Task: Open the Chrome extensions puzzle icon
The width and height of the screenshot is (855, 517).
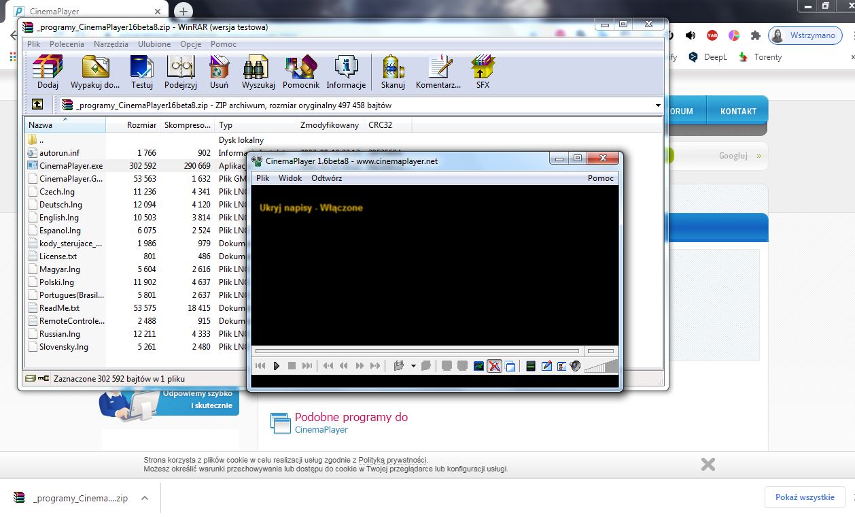Action: coord(755,35)
